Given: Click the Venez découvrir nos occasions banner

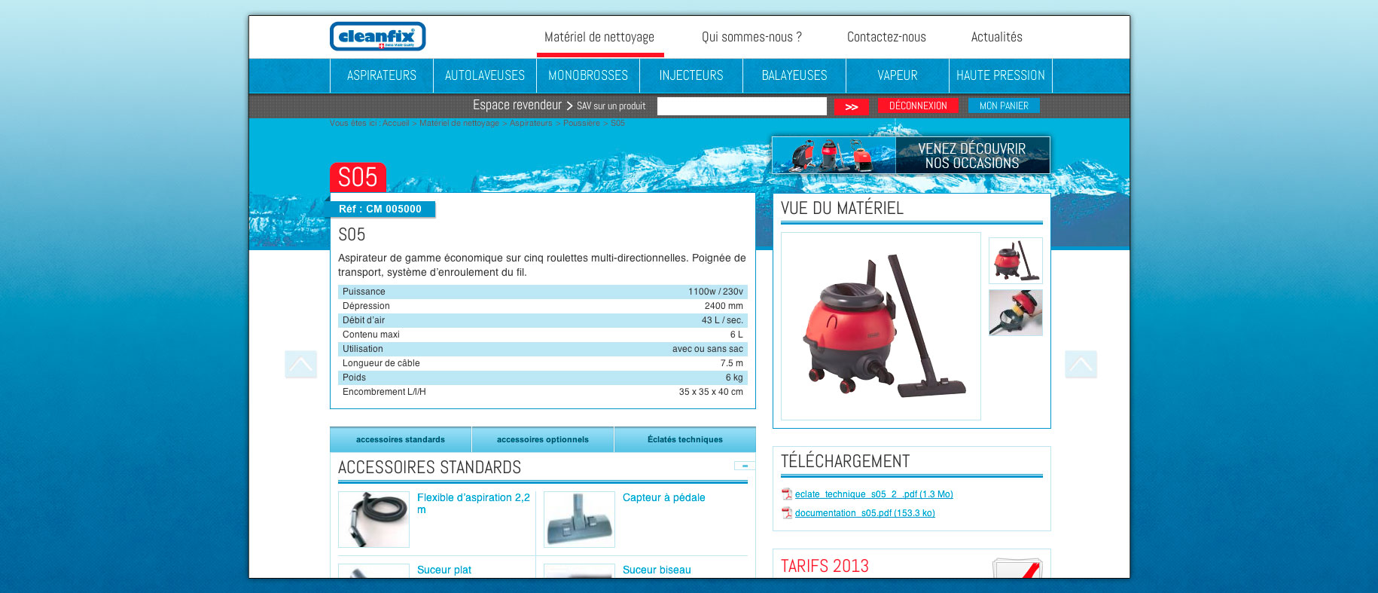Looking at the screenshot, I should pyautogui.click(x=911, y=155).
